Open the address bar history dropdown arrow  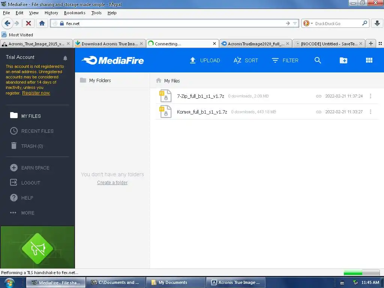point(295,24)
